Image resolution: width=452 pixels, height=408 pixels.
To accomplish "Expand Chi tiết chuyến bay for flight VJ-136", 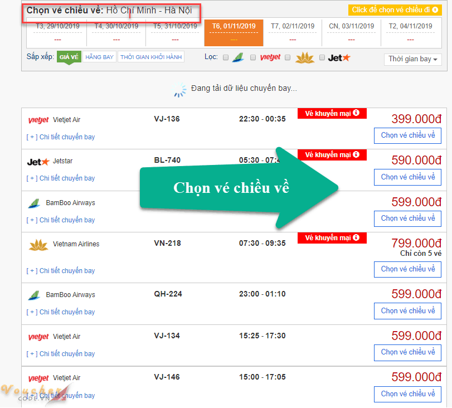I will [61, 137].
